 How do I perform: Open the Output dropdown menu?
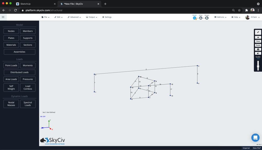point(91,17)
